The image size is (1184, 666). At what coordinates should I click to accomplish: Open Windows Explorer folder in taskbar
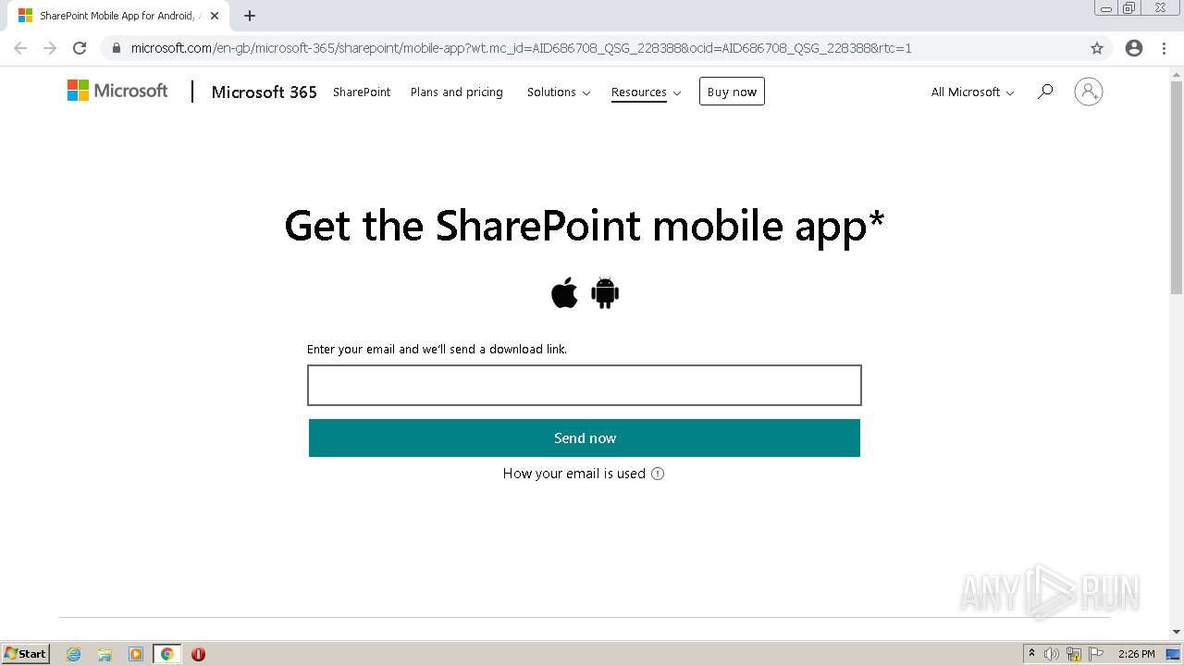105,654
